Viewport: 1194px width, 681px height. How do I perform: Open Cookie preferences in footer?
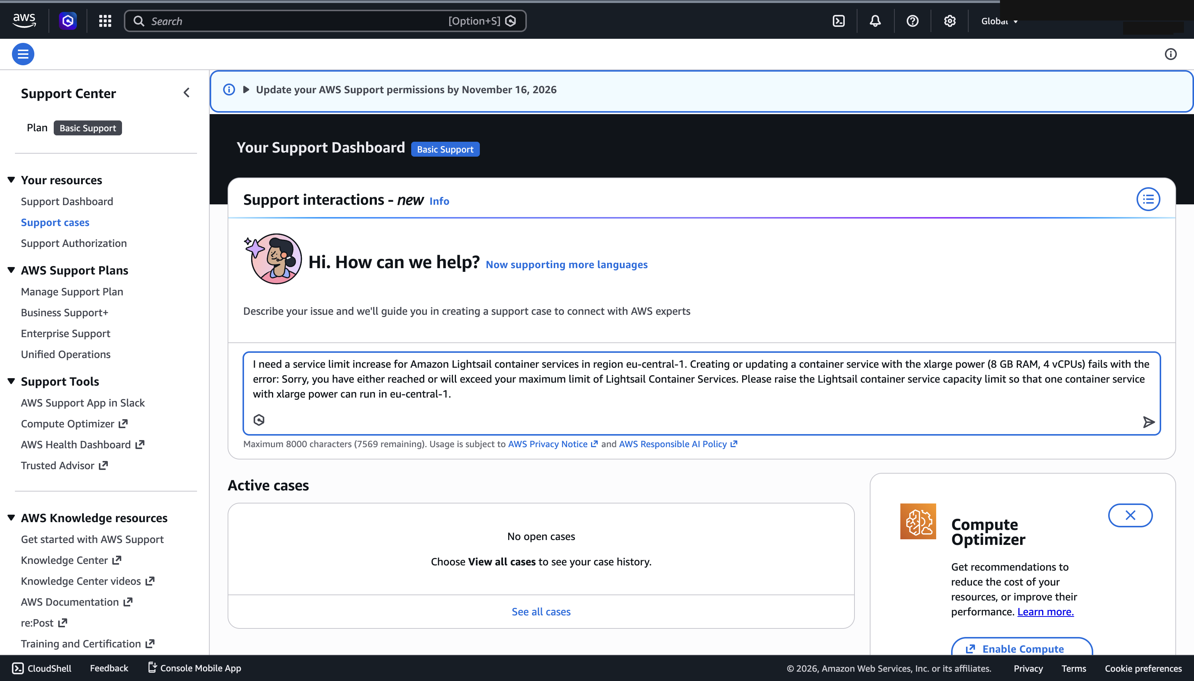click(1143, 668)
